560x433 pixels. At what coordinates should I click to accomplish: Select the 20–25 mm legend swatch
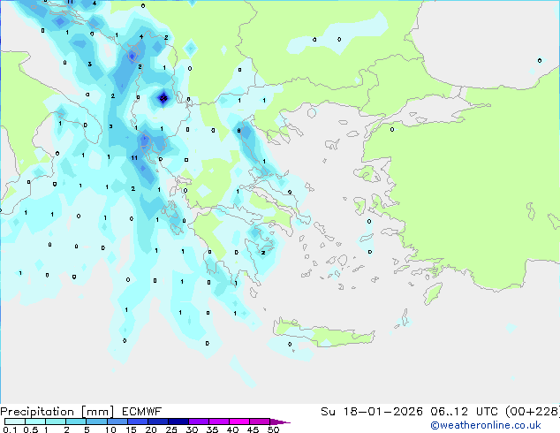pyautogui.click(x=158, y=422)
